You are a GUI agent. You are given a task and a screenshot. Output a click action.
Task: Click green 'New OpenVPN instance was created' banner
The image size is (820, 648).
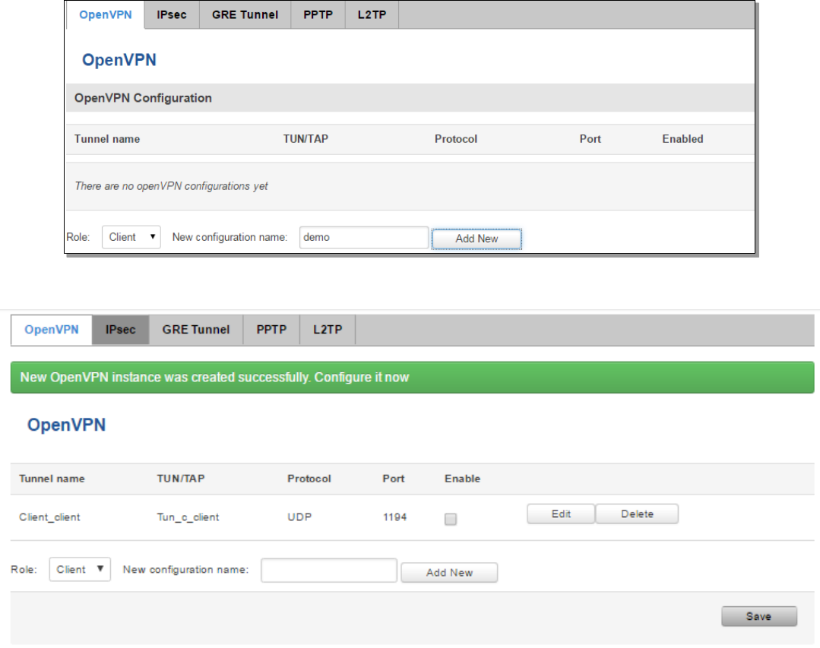[x=412, y=378]
